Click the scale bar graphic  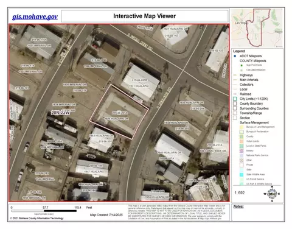pyautogui.click(x=44, y=211)
